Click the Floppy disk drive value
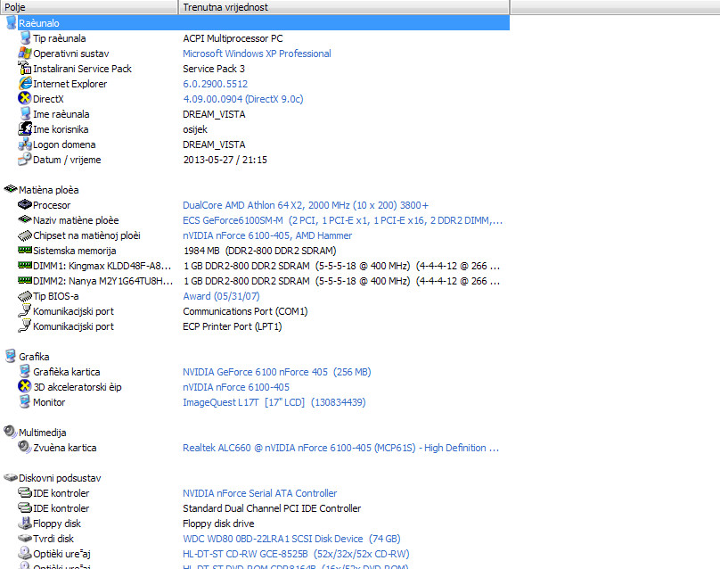Viewport: 720px width, 569px height. pos(218,524)
